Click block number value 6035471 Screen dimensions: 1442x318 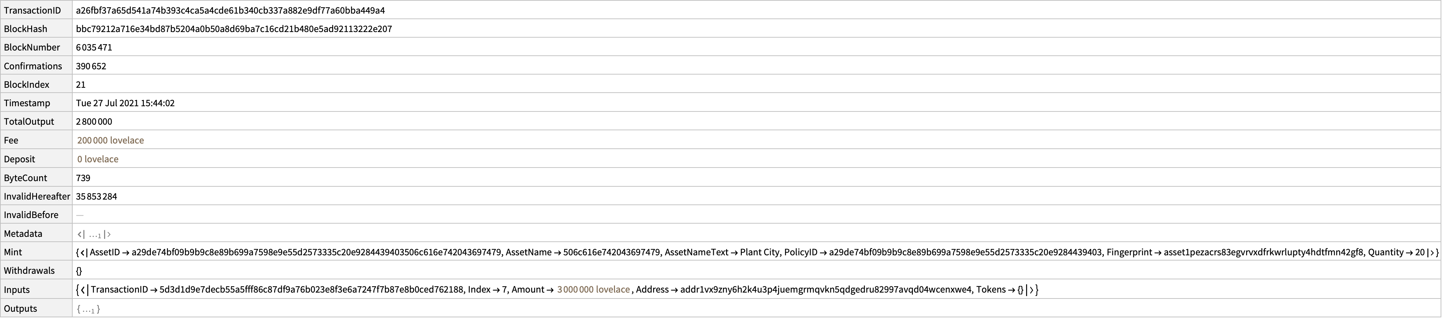pyautogui.click(x=94, y=47)
